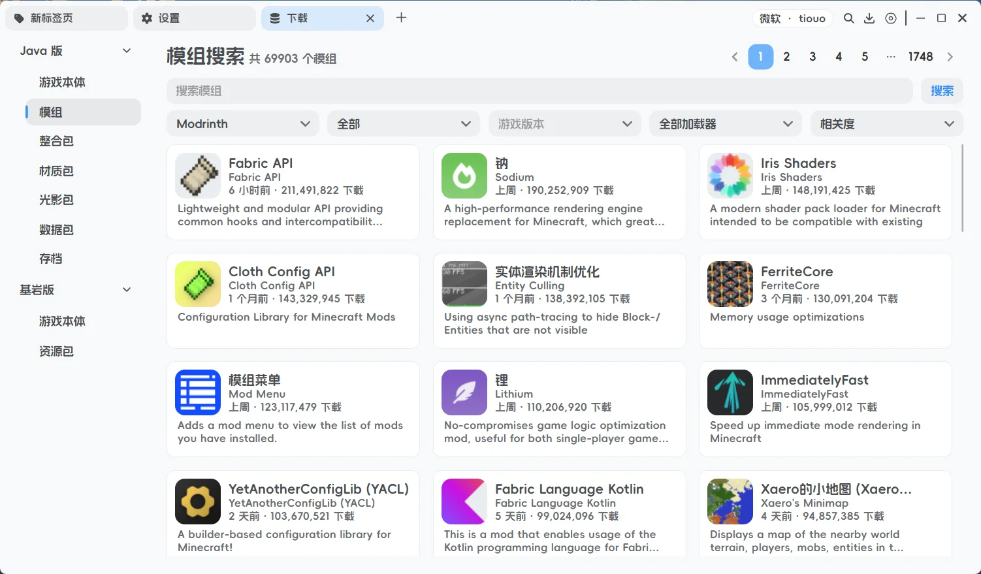Image resolution: width=981 pixels, height=574 pixels.
Task: Jump to last page 1748
Action: [920, 57]
